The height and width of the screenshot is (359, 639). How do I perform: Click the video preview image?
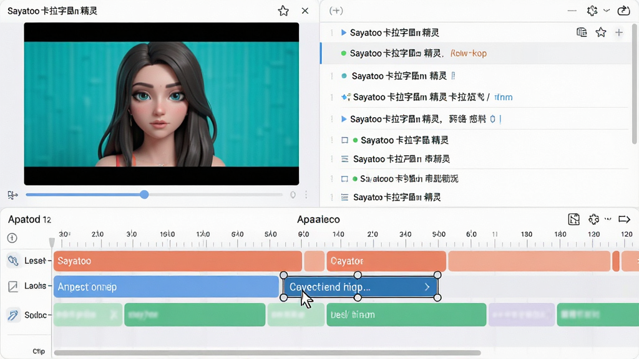click(x=162, y=104)
